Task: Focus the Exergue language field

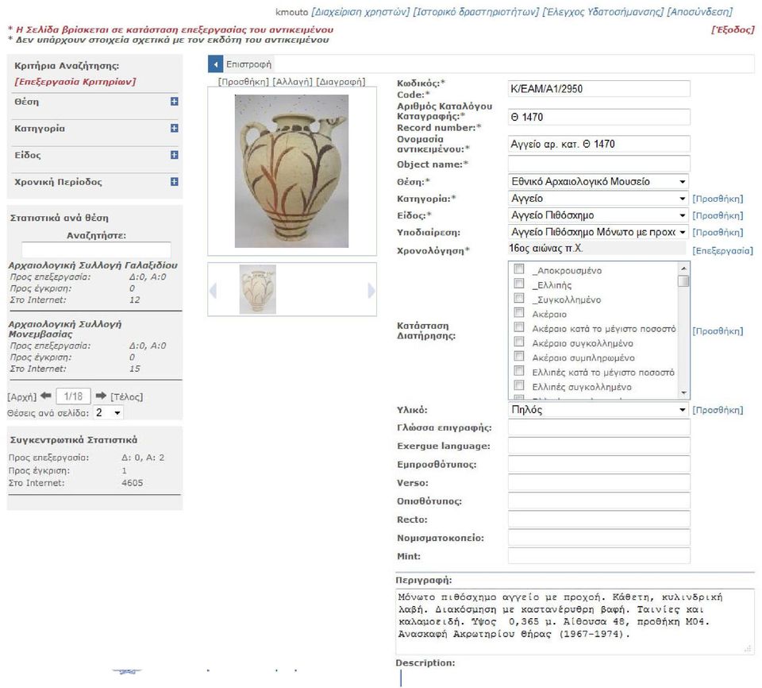Action: click(598, 445)
